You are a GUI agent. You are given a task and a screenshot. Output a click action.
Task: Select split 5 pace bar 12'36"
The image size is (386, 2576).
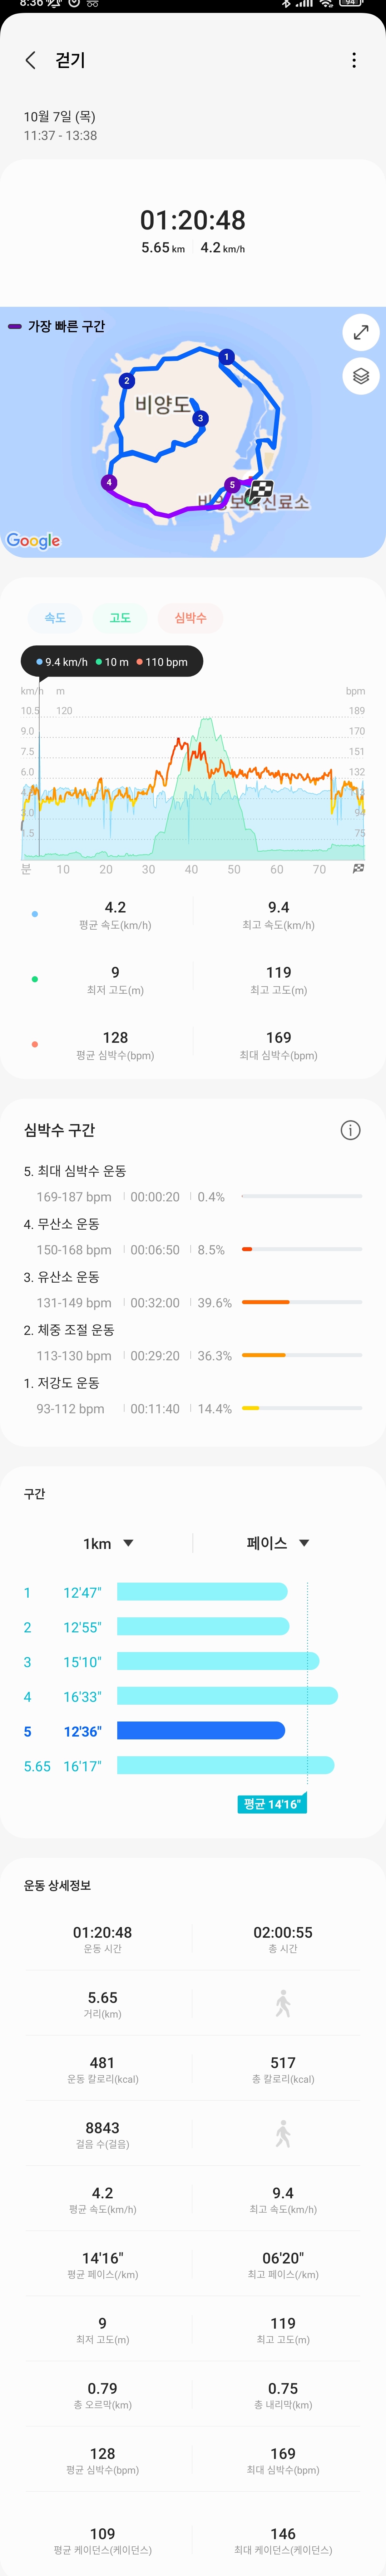point(201,1731)
